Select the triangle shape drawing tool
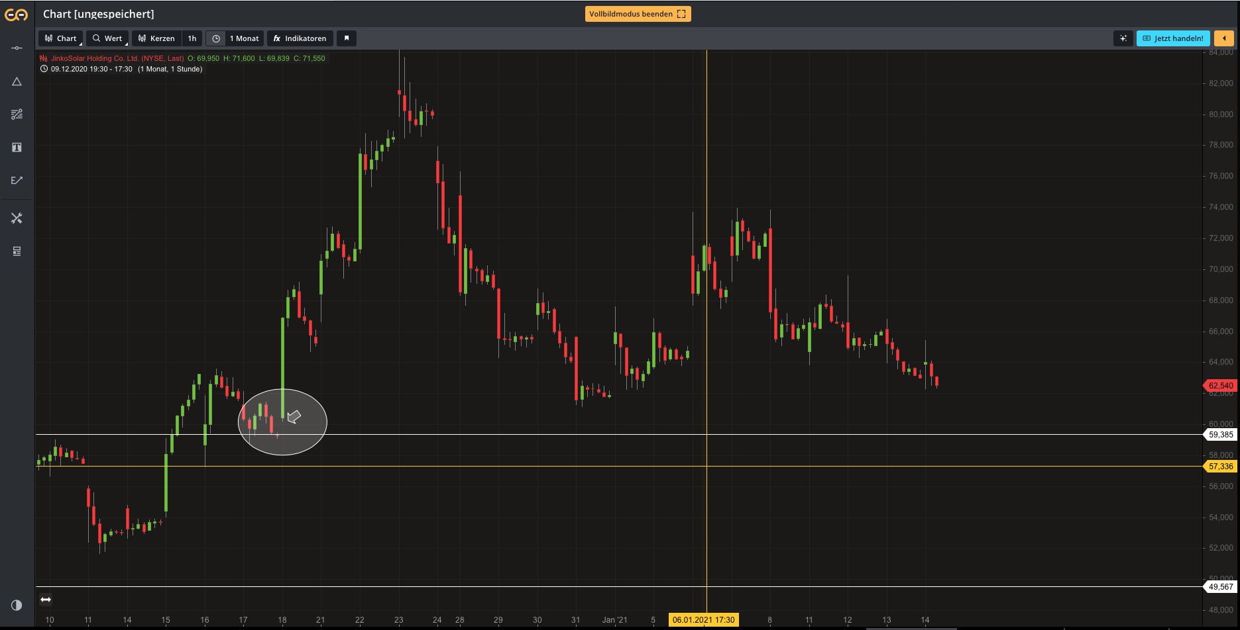Image resolution: width=1240 pixels, height=630 pixels. point(17,81)
